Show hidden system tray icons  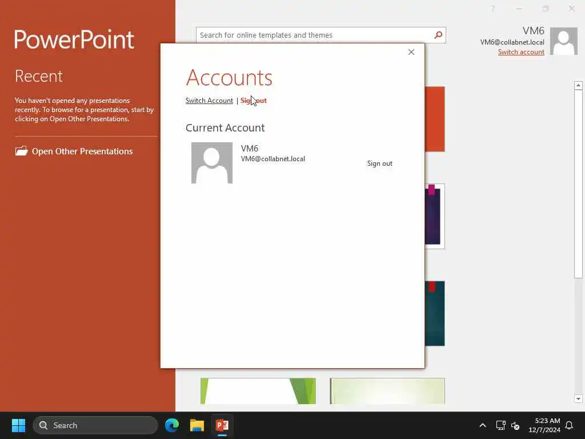point(482,425)
